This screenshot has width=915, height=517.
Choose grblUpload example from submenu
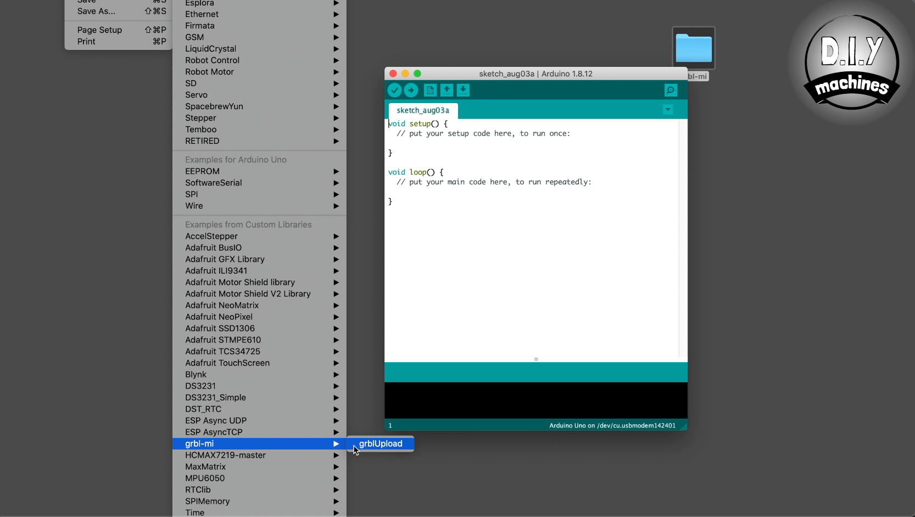coord(381,443)
